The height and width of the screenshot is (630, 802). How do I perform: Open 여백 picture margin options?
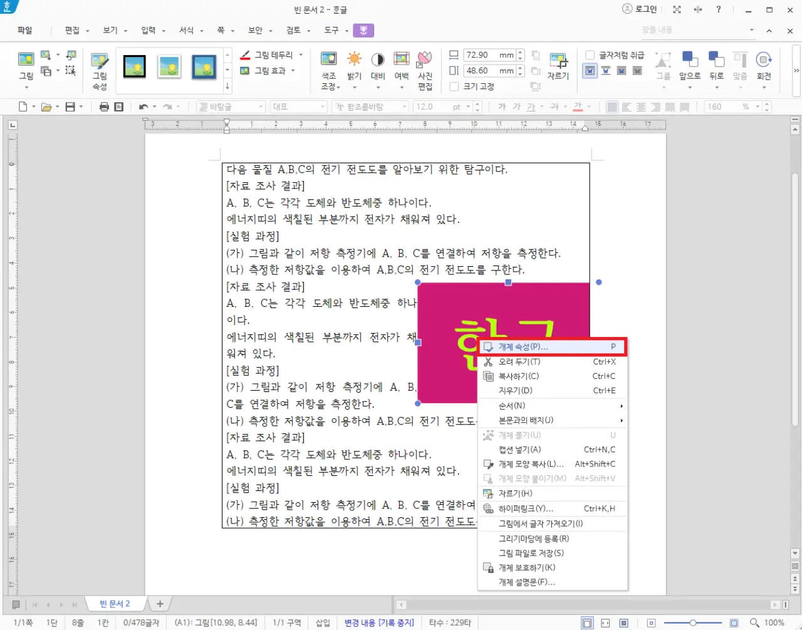coord(402,70)
